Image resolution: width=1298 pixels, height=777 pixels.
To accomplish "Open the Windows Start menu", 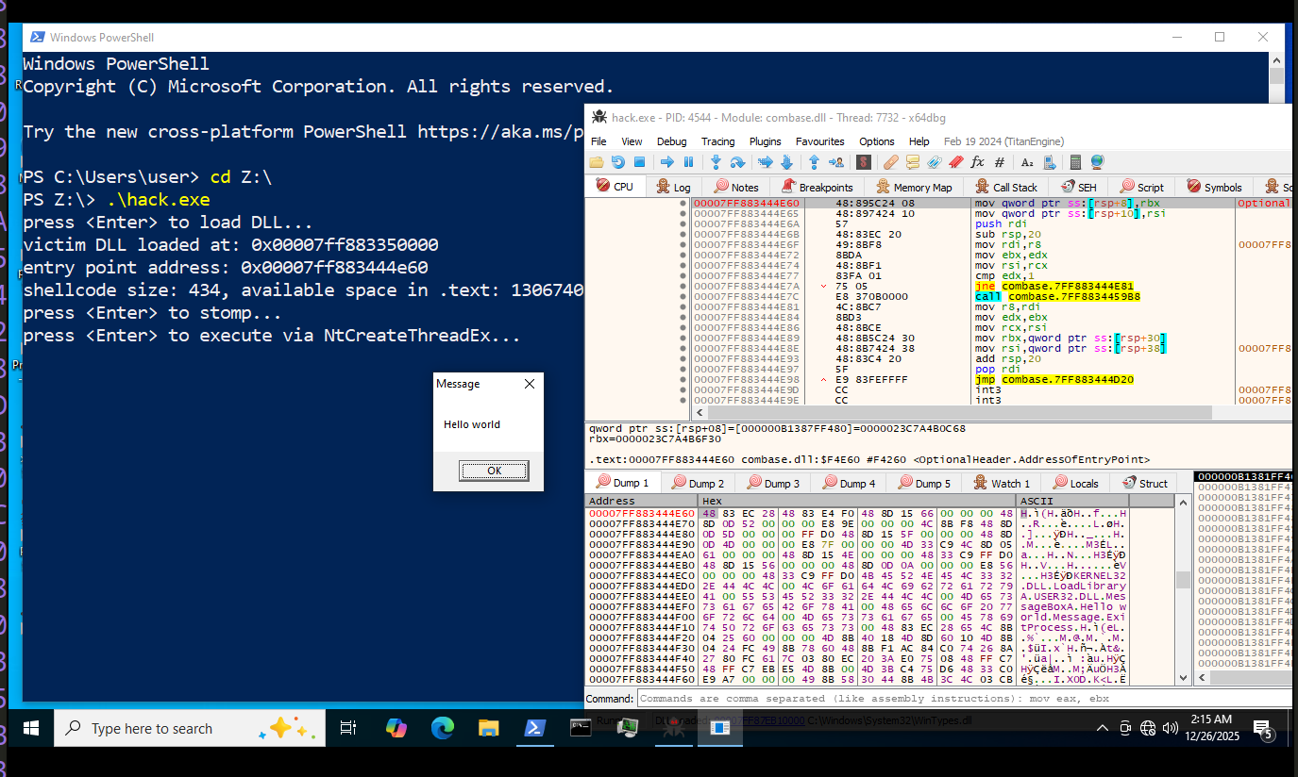I will point(29,728).
